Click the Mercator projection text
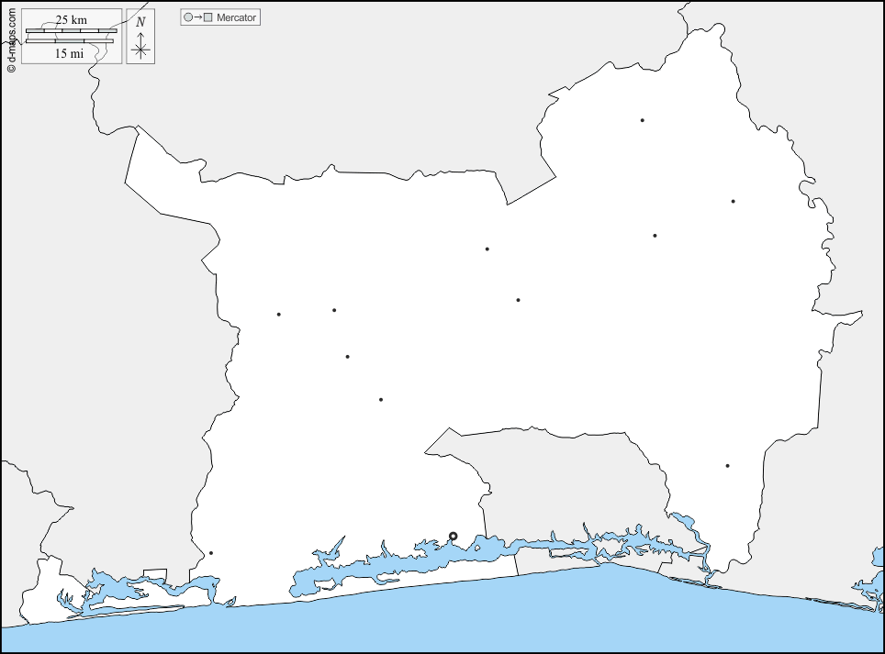This screenshot has width=885, height=654. [236, 17]
